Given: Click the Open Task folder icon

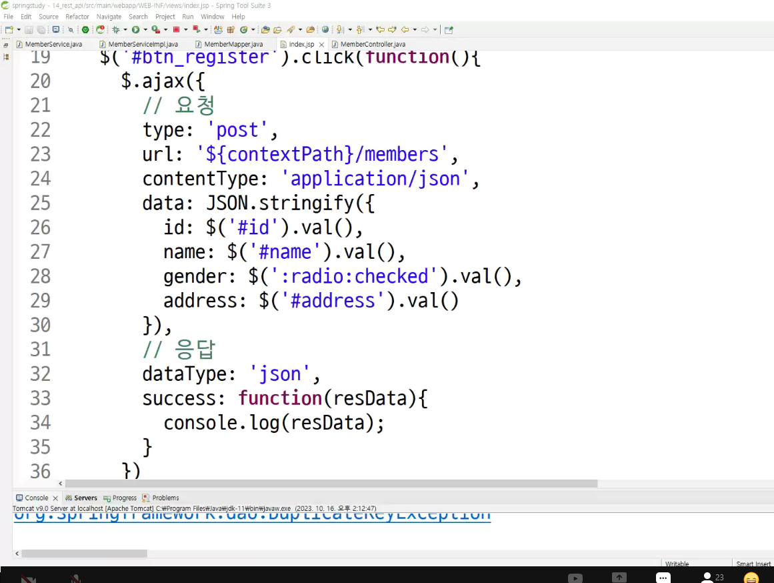Looking at the screenshot, I should [x=277, y=29].
